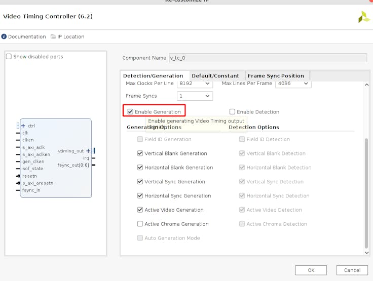This screenshot has height=281, width=373.
Task: Uncheck Vertical Blank Generation
Action: [140, 153]
